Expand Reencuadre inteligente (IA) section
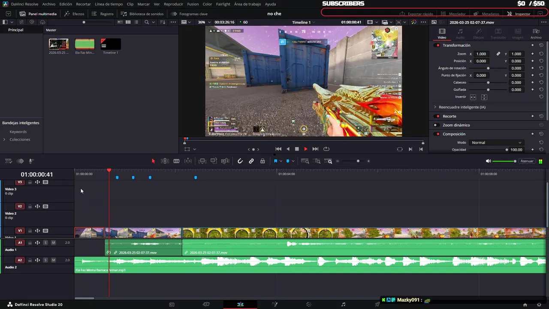 435,107
